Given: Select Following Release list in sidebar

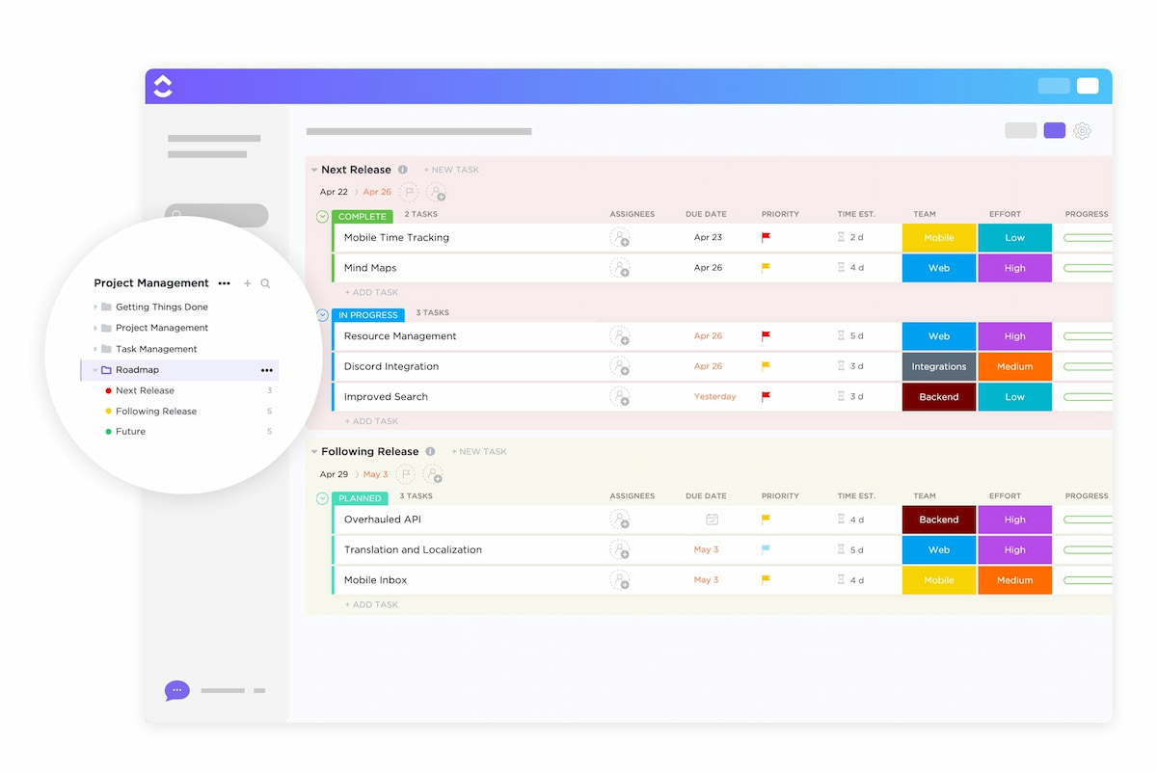Looking at the screenshot, I should click(155, 412).
